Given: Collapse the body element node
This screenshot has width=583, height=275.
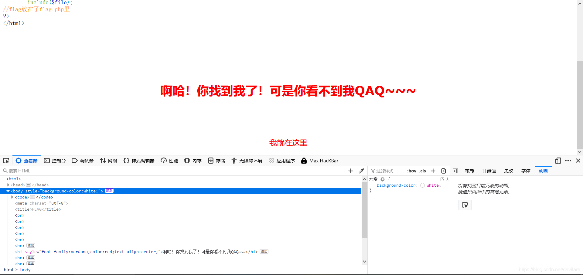Looking at the screenshot, I should click(x=8, y=191).
